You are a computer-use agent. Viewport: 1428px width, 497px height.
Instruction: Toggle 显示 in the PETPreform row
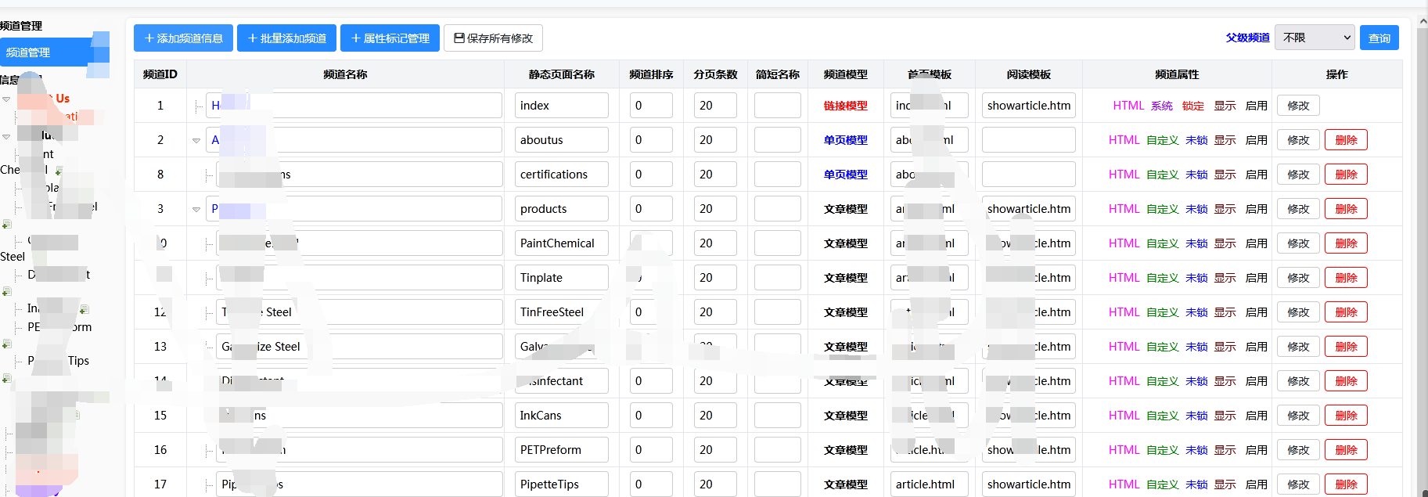1225,450
